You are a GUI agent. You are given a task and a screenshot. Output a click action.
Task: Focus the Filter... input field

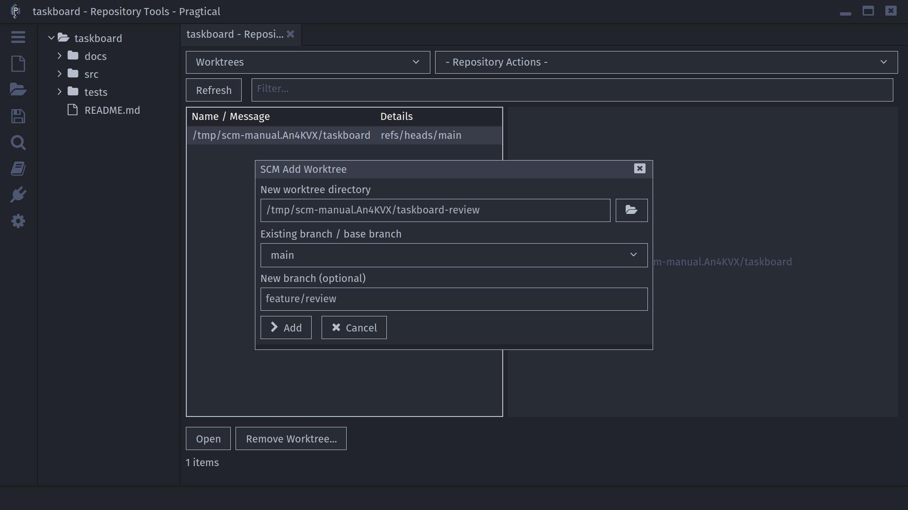pyautogui.click(x=572, y=90)
